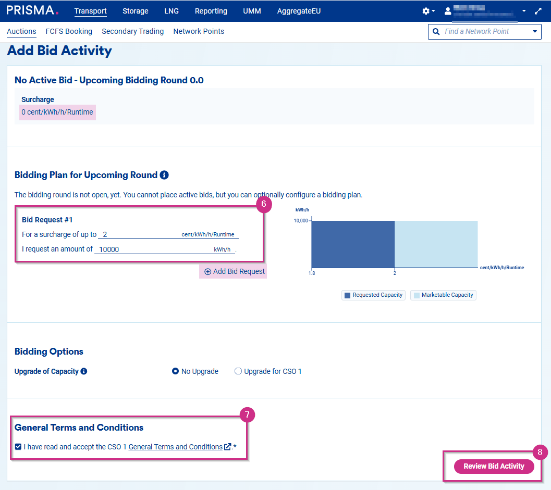The width and height of the screenshot is (551, 490).
Task: Toggle the Requested Capacity legend item
Action: point(373,295)
